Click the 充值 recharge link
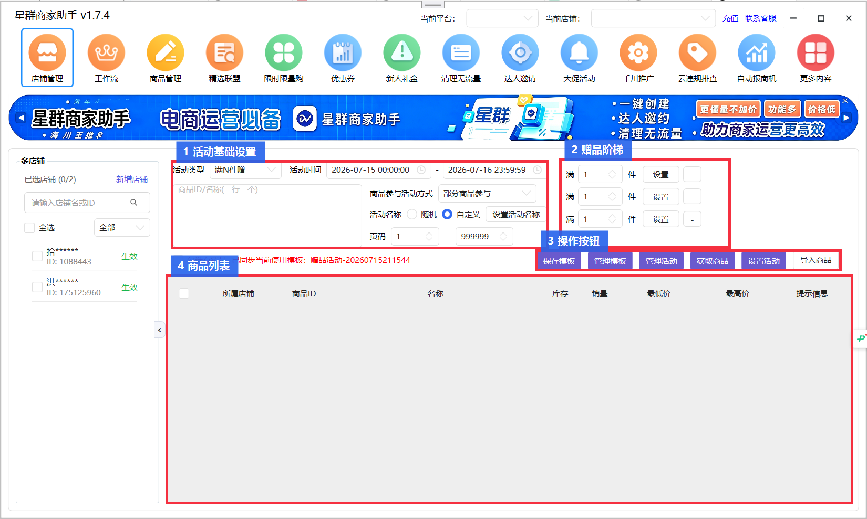 [x=730, y=18]
